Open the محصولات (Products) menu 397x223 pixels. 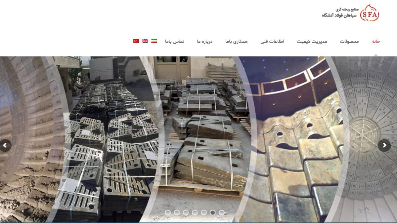click(349, 41)
